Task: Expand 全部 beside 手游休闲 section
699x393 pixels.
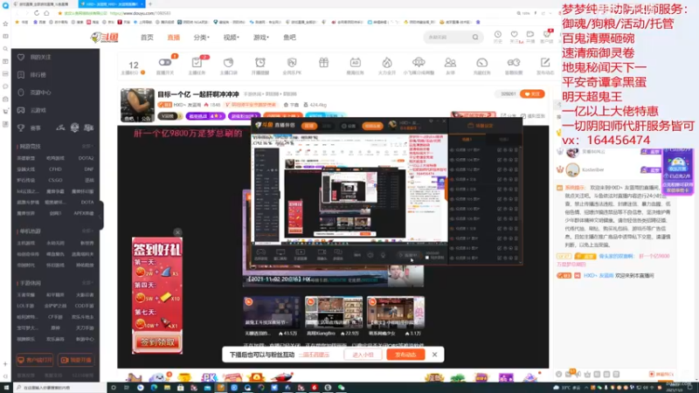Action: (x=87, y=283)
